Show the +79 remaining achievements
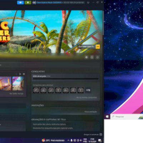This screenshot has width=143, height=143. pos(88,90)
